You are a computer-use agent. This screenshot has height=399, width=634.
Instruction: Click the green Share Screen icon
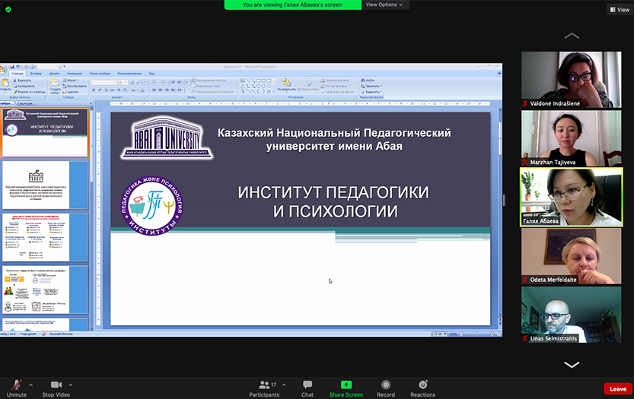[x=346, y=385]
